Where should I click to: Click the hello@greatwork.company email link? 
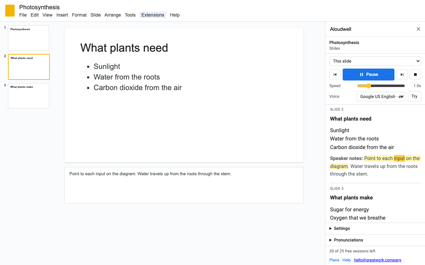pos(378,260)
